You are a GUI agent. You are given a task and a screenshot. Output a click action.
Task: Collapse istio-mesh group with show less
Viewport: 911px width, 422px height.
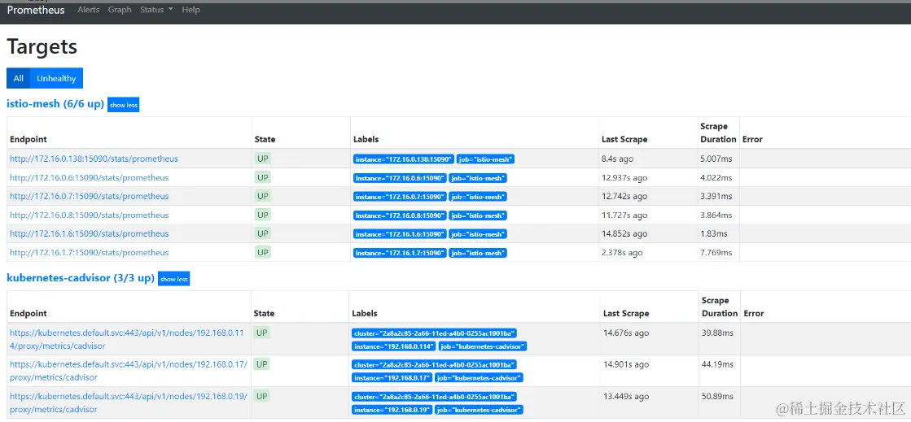123,105
